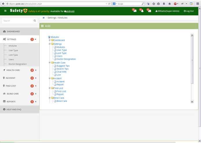This screenshot has width=201, height=143.
Task: Select Suggest Tips in the modules tree
Action: [63, 66]
